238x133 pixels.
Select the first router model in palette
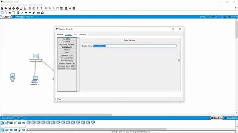[29, 123]
